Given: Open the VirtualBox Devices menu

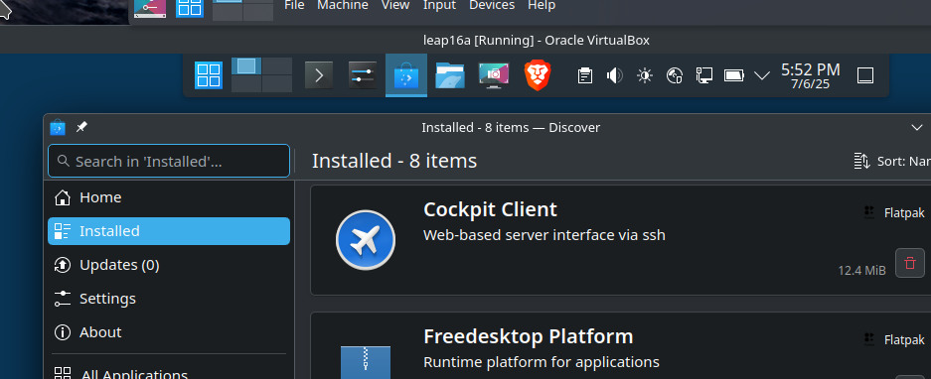Looking at the screenshot, I should (x=492, y=5).
